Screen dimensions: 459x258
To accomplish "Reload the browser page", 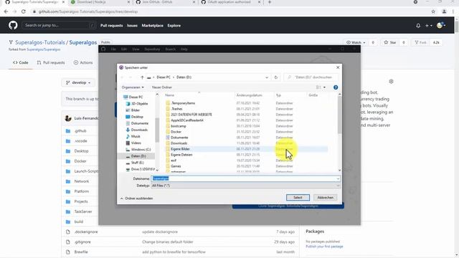I will (24, 11).
